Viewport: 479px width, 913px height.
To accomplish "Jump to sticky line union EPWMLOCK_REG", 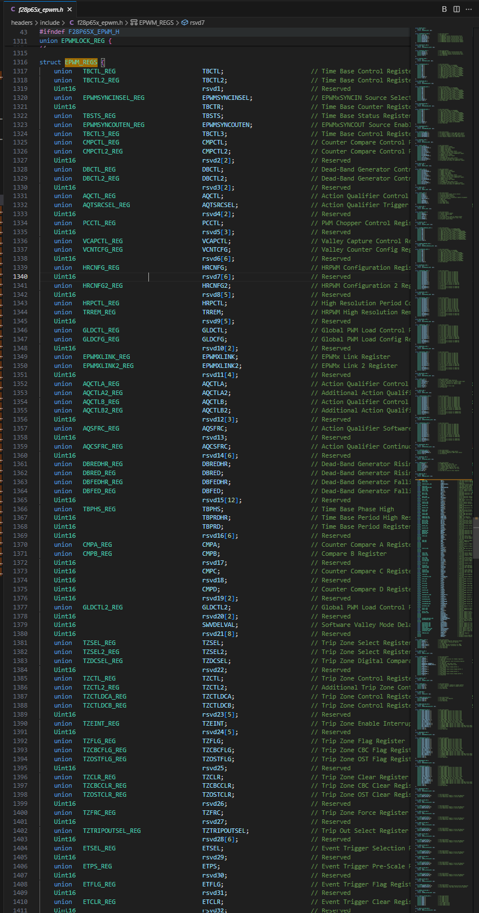I will pyautogui.click(x=76, y=41).
